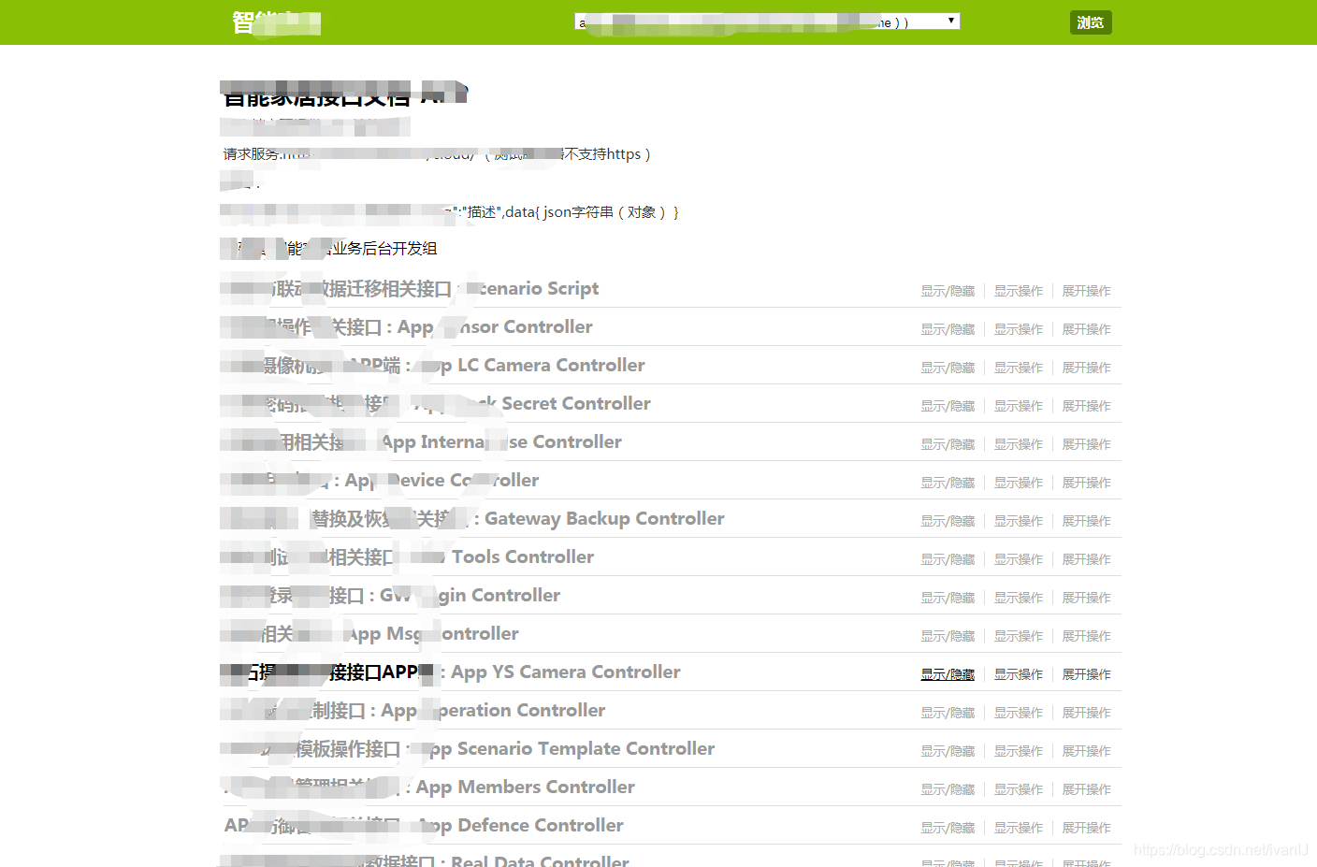Toggle show/hide on Tools Controller
Screen dimensions: 1317x867
(x=948, y=558)
